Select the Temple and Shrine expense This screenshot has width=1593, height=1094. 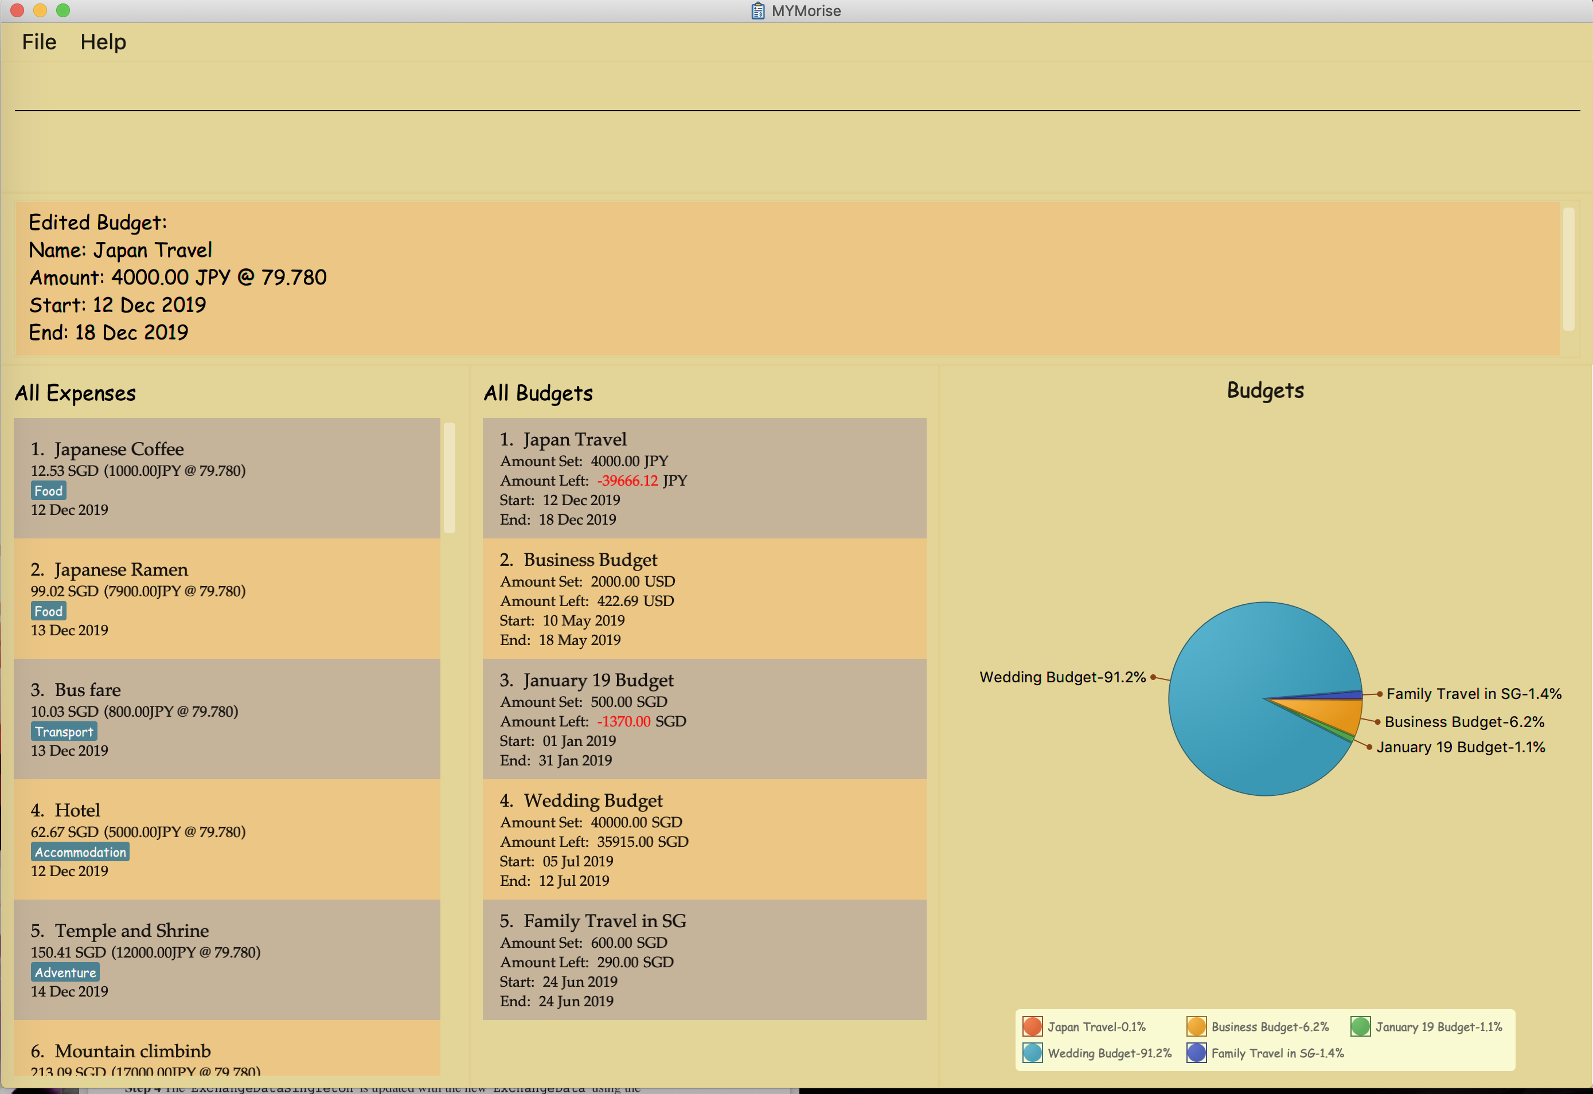pyautogui.click(x=226, y=960)
